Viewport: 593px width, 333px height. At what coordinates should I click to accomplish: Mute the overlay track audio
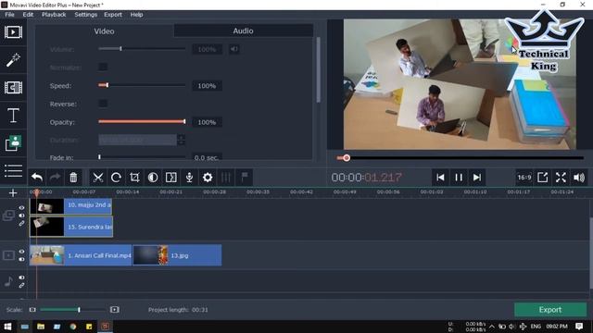[21, 216]
